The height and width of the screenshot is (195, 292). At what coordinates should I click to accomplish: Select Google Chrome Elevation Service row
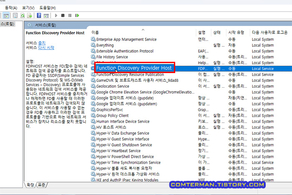click(145, 92)
